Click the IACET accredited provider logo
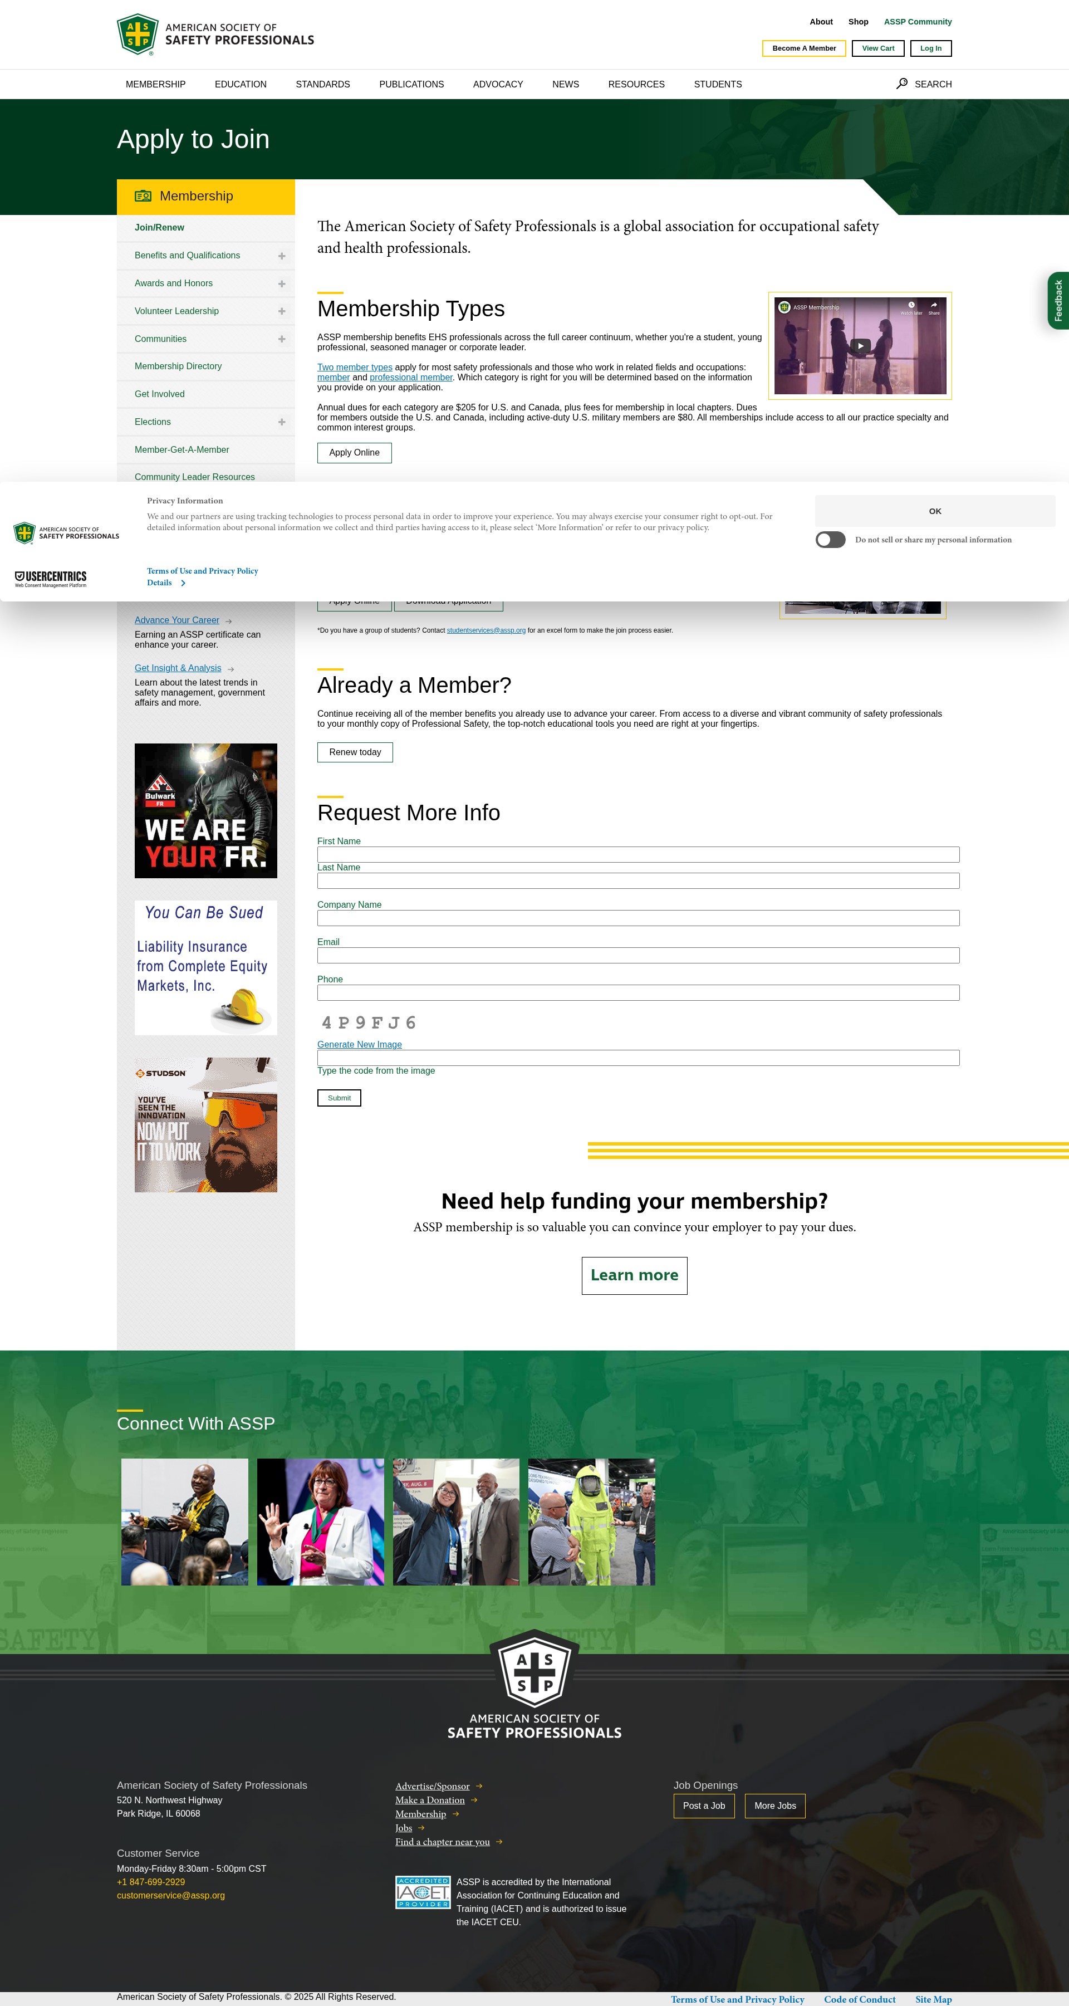The image size is (1069, 2006). 423,1892
